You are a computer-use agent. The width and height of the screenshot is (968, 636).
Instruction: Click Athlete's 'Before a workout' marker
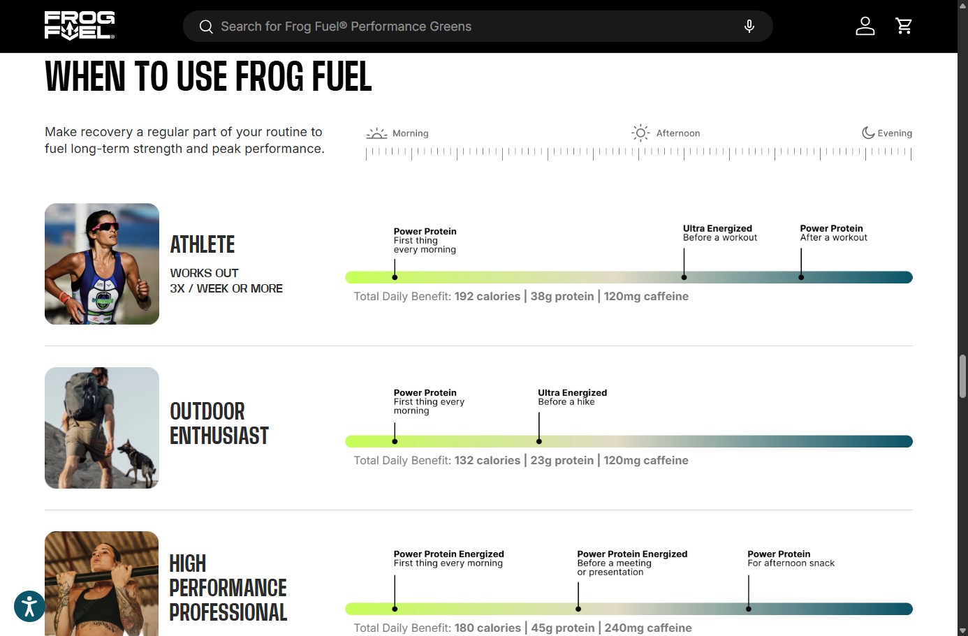pyautogui.click(x=684, y=277)
